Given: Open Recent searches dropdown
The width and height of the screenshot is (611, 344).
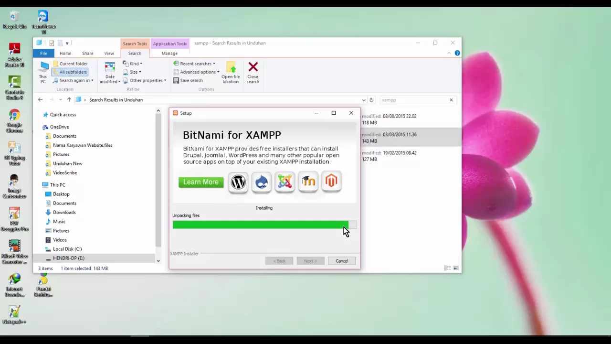Looking at the screenshot, I should point(194,64).
